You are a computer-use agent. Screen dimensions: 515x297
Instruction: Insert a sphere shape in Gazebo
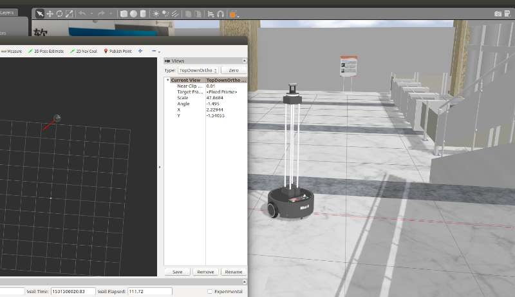pos(133,14)
